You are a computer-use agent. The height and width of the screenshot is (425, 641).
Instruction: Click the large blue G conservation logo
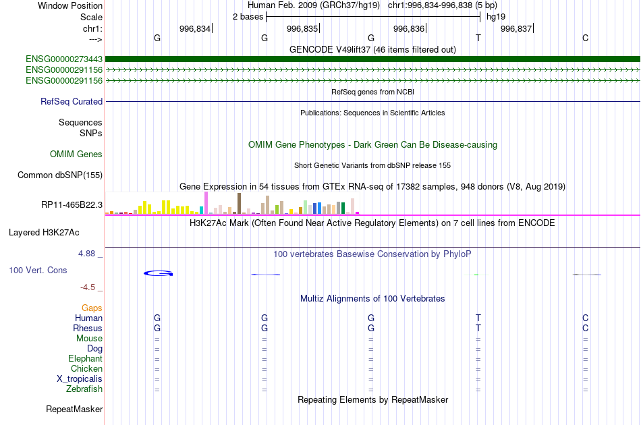point(158,273)
